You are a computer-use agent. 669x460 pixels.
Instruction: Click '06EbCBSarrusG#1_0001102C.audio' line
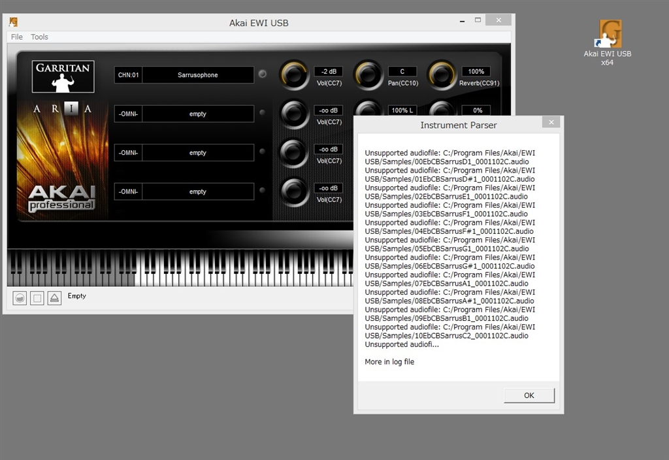449,267
